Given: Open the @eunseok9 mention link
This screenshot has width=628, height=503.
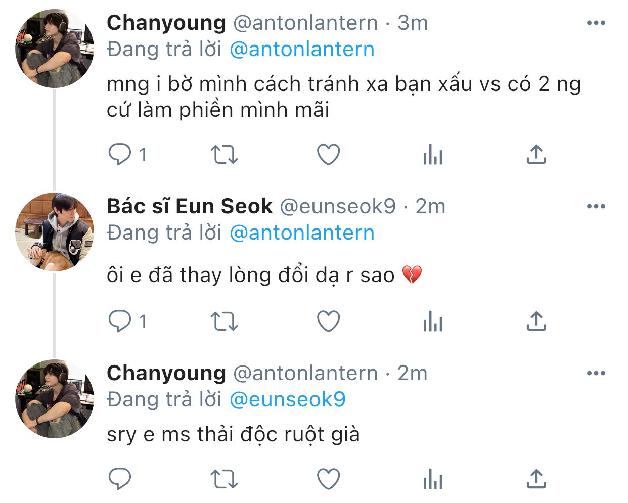Looking at the screenshot, I should [x=287, y=399].
